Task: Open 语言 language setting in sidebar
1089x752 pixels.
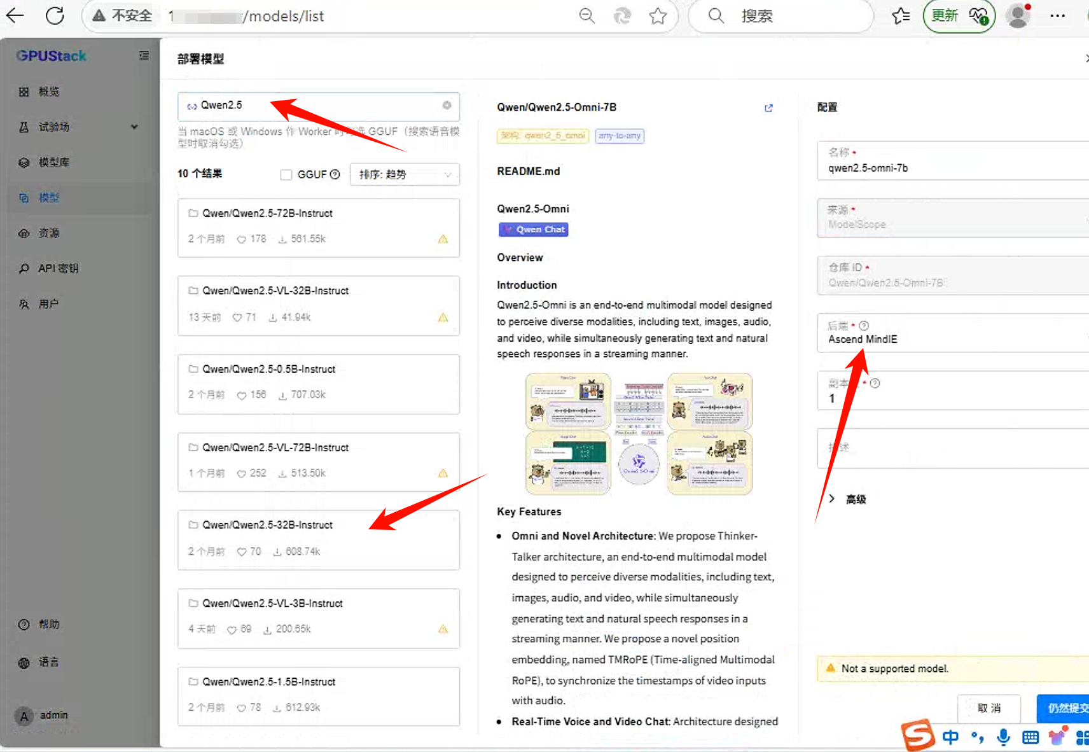Action: 80,662
